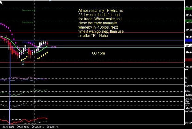Click the 'Resistance 0' level label
Viewport: 192px width, 129px height.
(x=28, y=10)
